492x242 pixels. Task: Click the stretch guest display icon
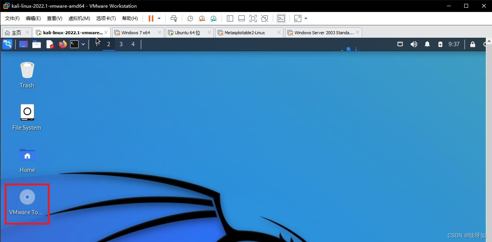pos(297,18)
